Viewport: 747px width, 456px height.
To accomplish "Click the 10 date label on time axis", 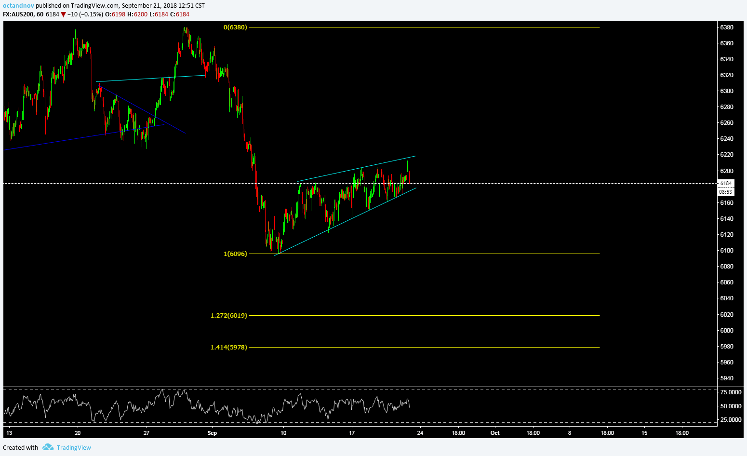I will (x=283, y=433).
